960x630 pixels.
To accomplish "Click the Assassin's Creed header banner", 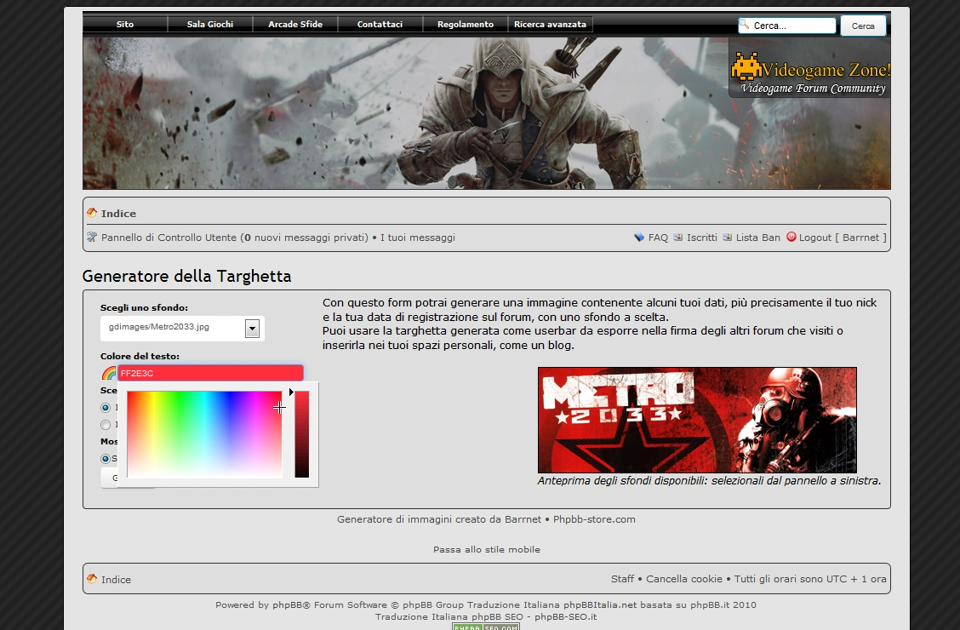I will pos(487,113).
